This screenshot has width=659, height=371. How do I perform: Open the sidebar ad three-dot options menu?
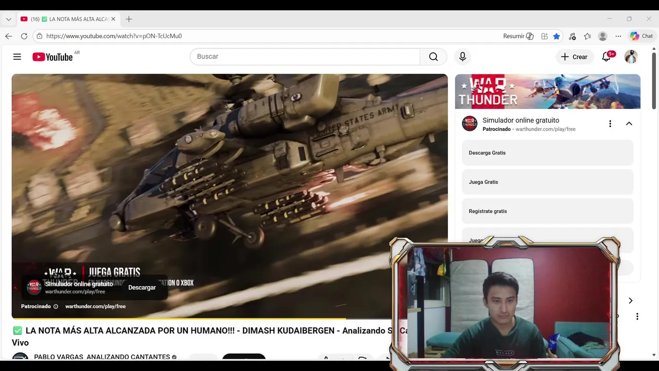point(610,124)
